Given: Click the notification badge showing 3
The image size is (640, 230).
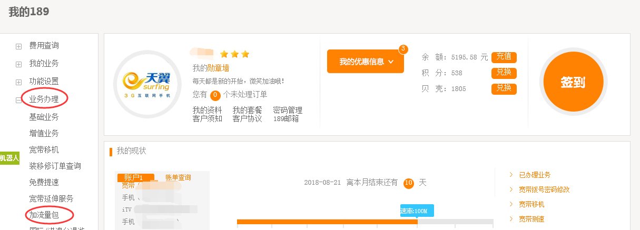Looking at the screenshot, I should [403, 49].
